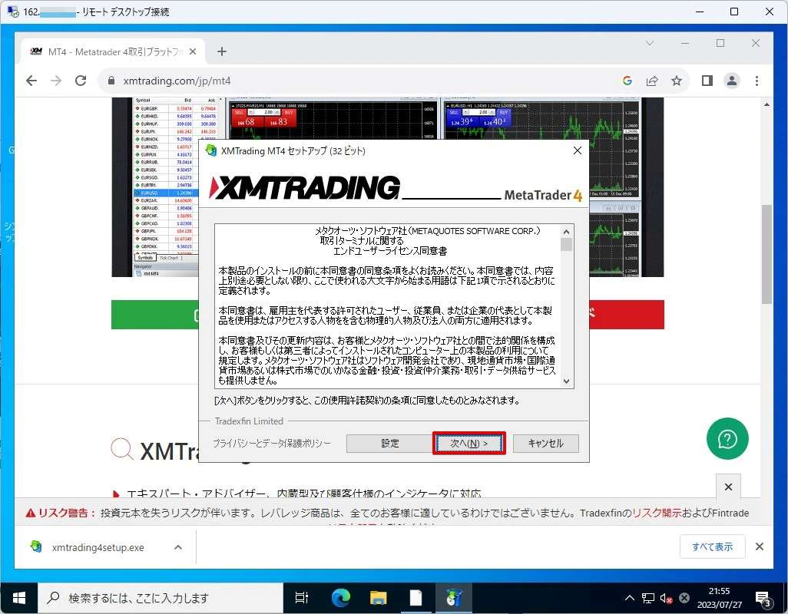Click the muted volume tray icon
The image size is (788, 614).
(x=666, y=598)
